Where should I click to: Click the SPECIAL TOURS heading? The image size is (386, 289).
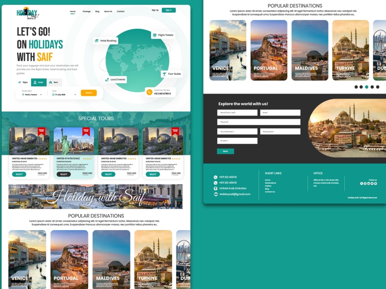click(96, 119)
